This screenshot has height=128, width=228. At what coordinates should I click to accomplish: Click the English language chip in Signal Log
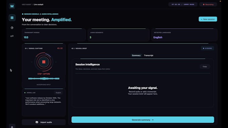coord(58,93)
